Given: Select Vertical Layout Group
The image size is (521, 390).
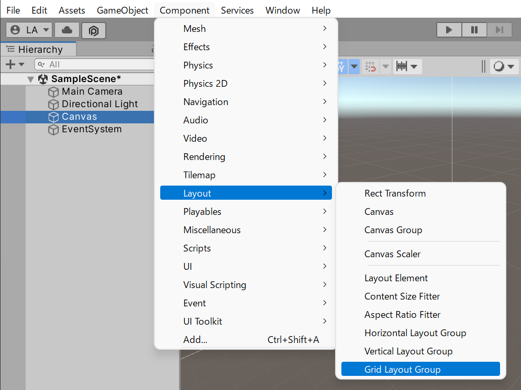Looking at the screenshot, I should click(408, 351).
